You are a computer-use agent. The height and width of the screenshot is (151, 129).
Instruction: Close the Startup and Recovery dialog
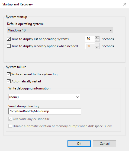tap(125, 4)
